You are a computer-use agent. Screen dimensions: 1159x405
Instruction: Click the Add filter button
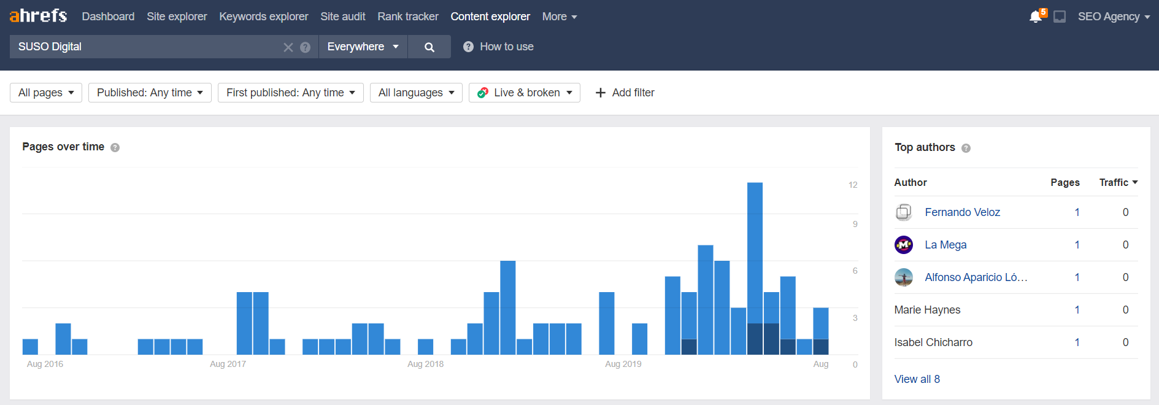click(x=625, y=93)
